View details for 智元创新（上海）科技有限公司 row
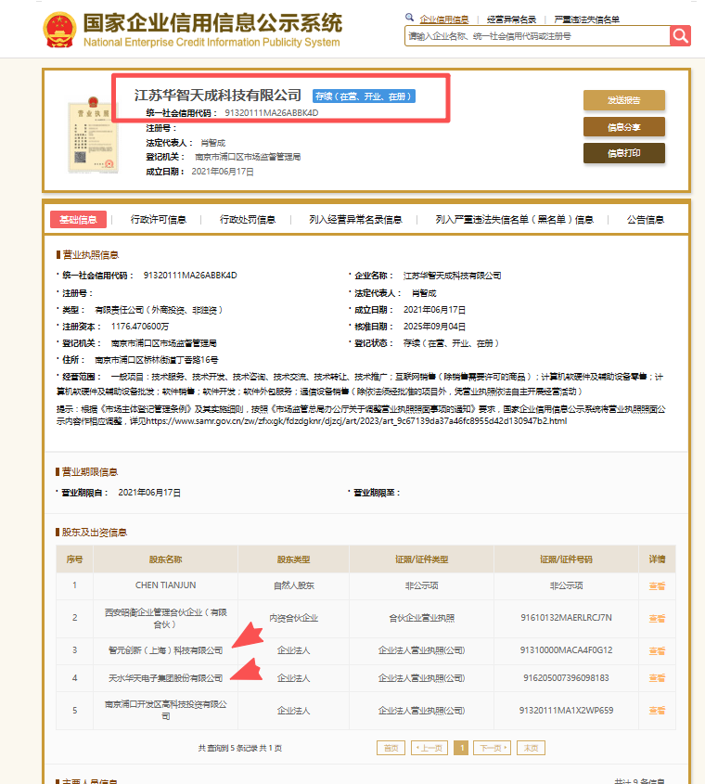 pos(657,651)
